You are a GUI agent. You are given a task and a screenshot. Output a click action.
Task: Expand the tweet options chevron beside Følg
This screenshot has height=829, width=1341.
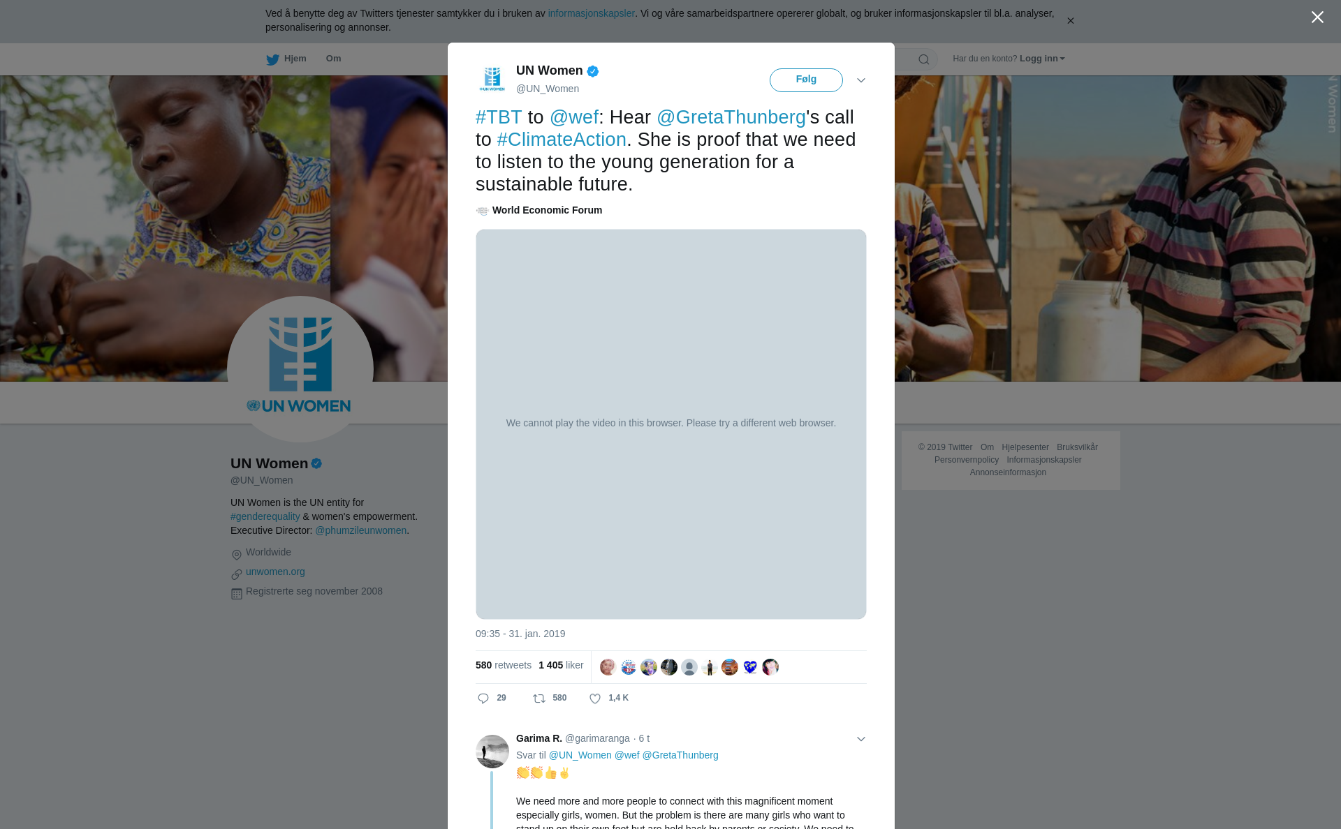pyautogui.click(x=861, y=80)
